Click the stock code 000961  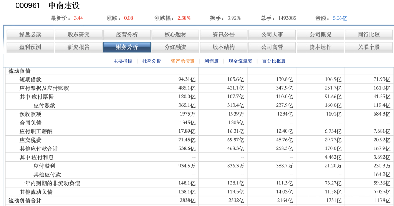tap(28, 5)
